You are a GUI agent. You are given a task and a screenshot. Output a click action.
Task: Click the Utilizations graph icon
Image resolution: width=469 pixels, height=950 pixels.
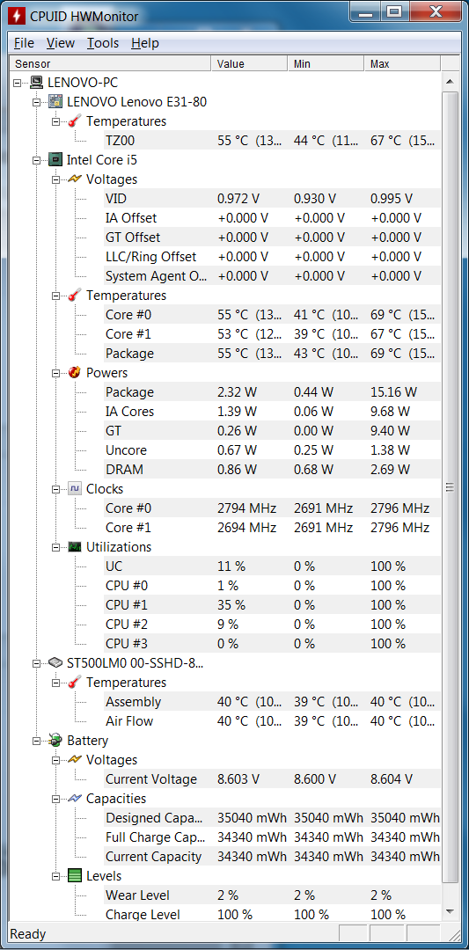coord(75,547)
